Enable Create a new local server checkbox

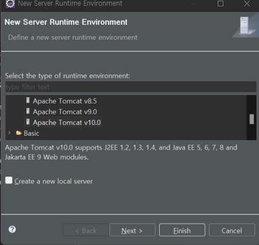9,180
